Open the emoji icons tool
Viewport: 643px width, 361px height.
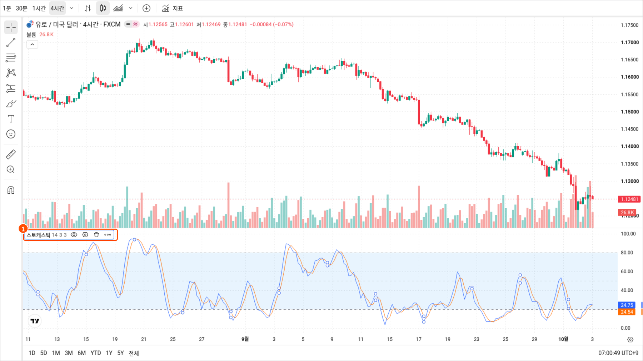(11, 134)
